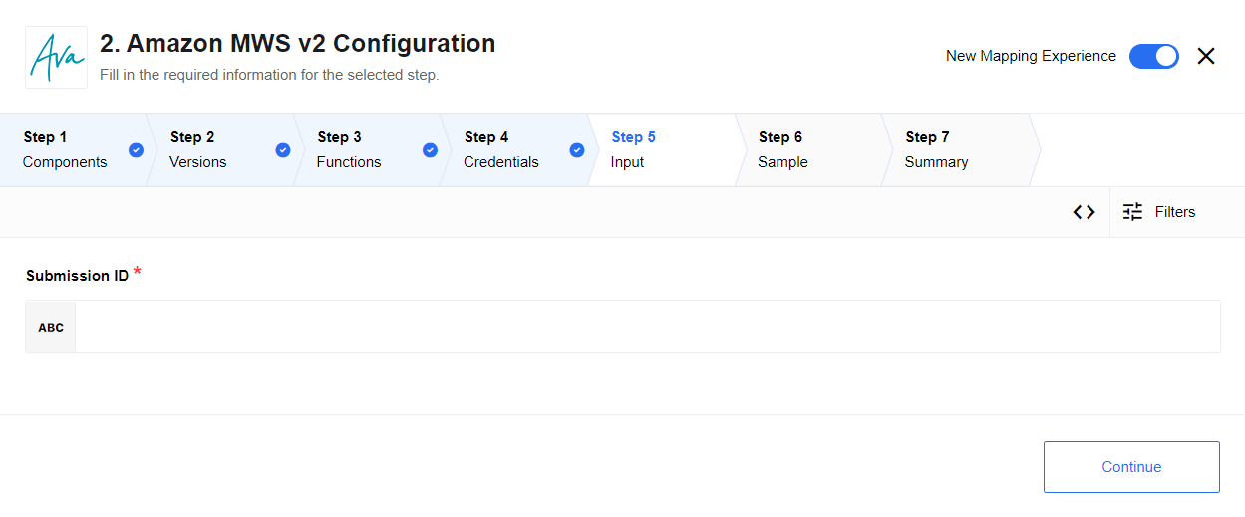The image size is (1245, 517).
Task: Click the Versions step checkmark icon
Action: (283, 150)
